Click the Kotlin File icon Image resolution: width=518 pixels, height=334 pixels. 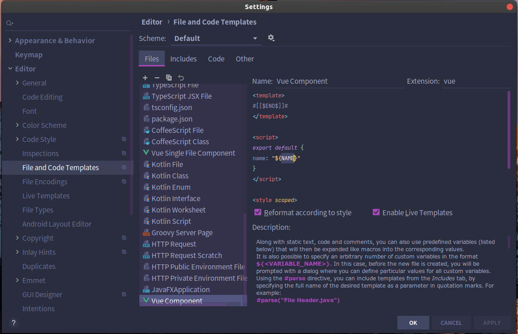(x=147, y=164)
